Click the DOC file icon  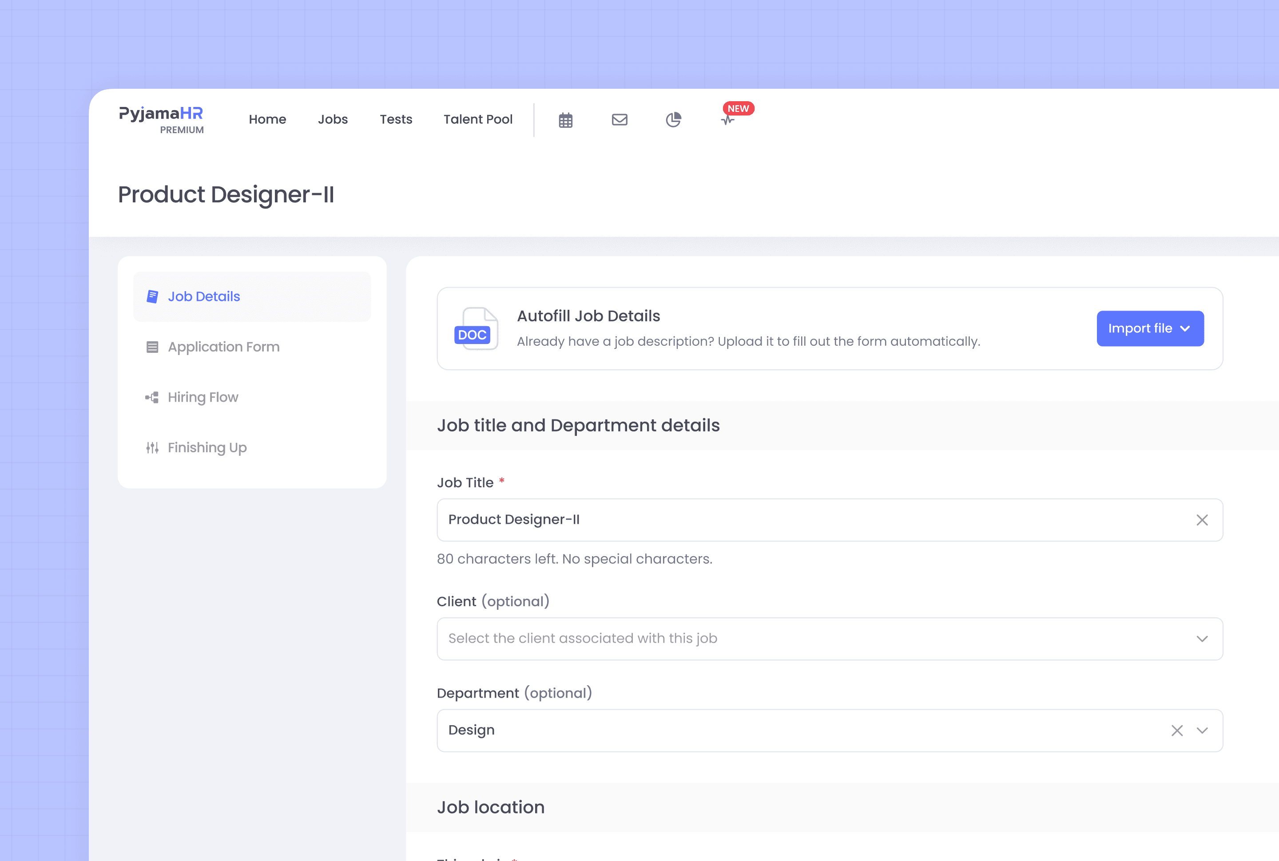click(x=476, y=328)
